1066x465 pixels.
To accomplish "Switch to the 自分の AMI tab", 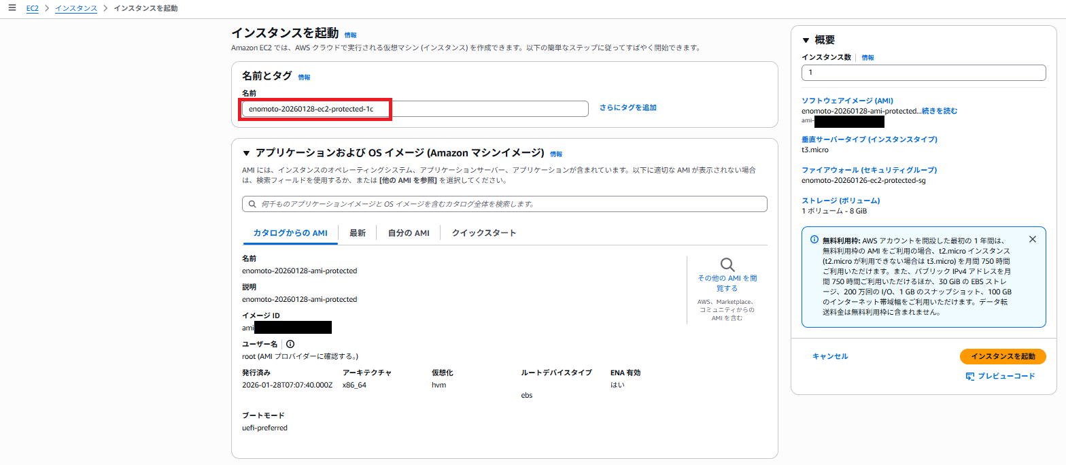I will (x=408, y=233).
